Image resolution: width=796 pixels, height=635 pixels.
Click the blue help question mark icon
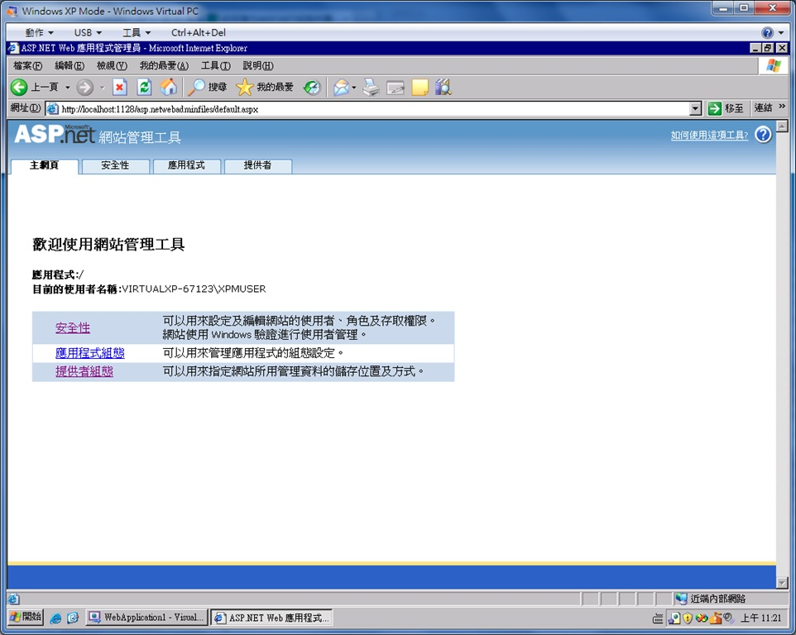click(x=763, y=135)
